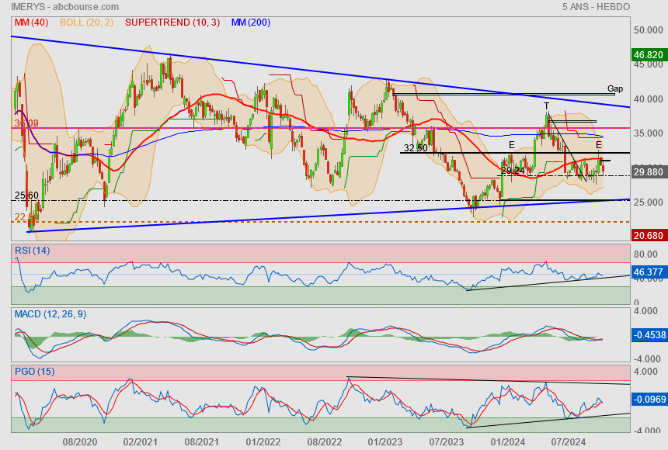
Task: Select the 29.24 level label
Action: coord(513,171)
